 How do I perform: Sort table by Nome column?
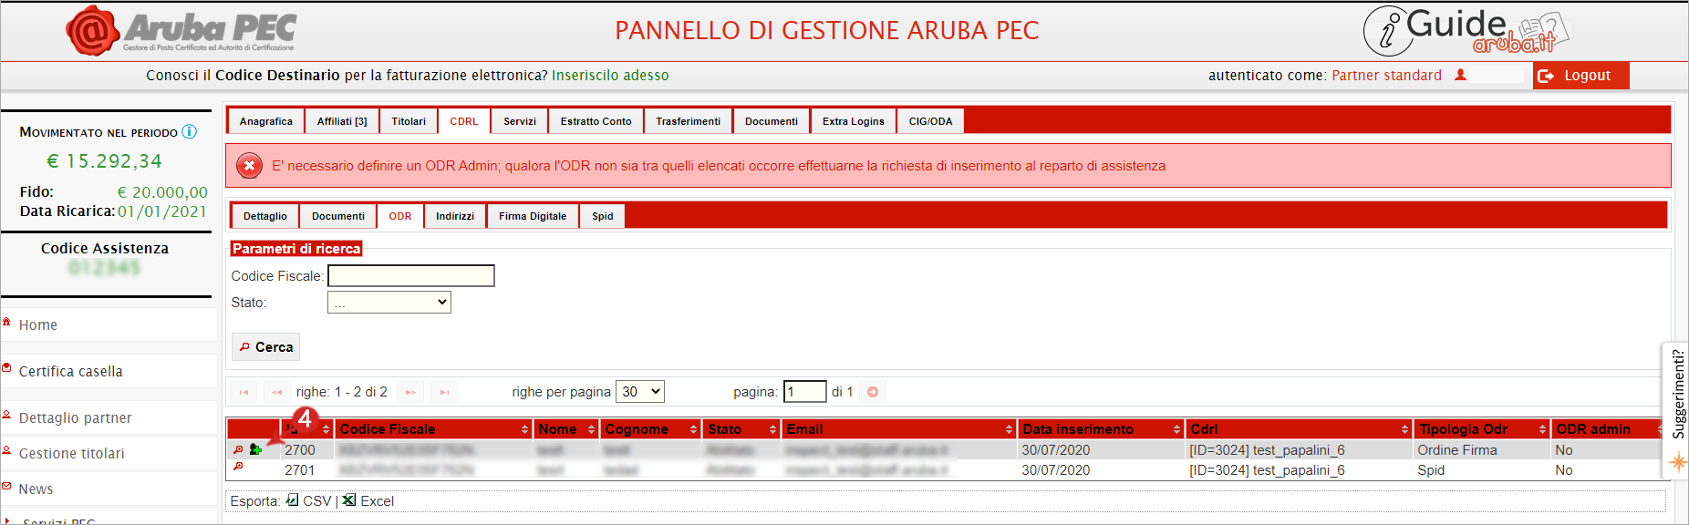pyautogui.click(x=566, y=429)
